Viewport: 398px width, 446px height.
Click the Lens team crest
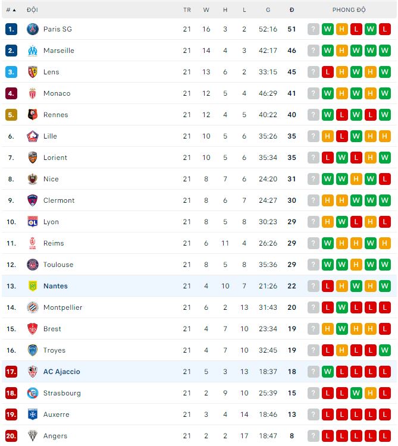(33, 72)
